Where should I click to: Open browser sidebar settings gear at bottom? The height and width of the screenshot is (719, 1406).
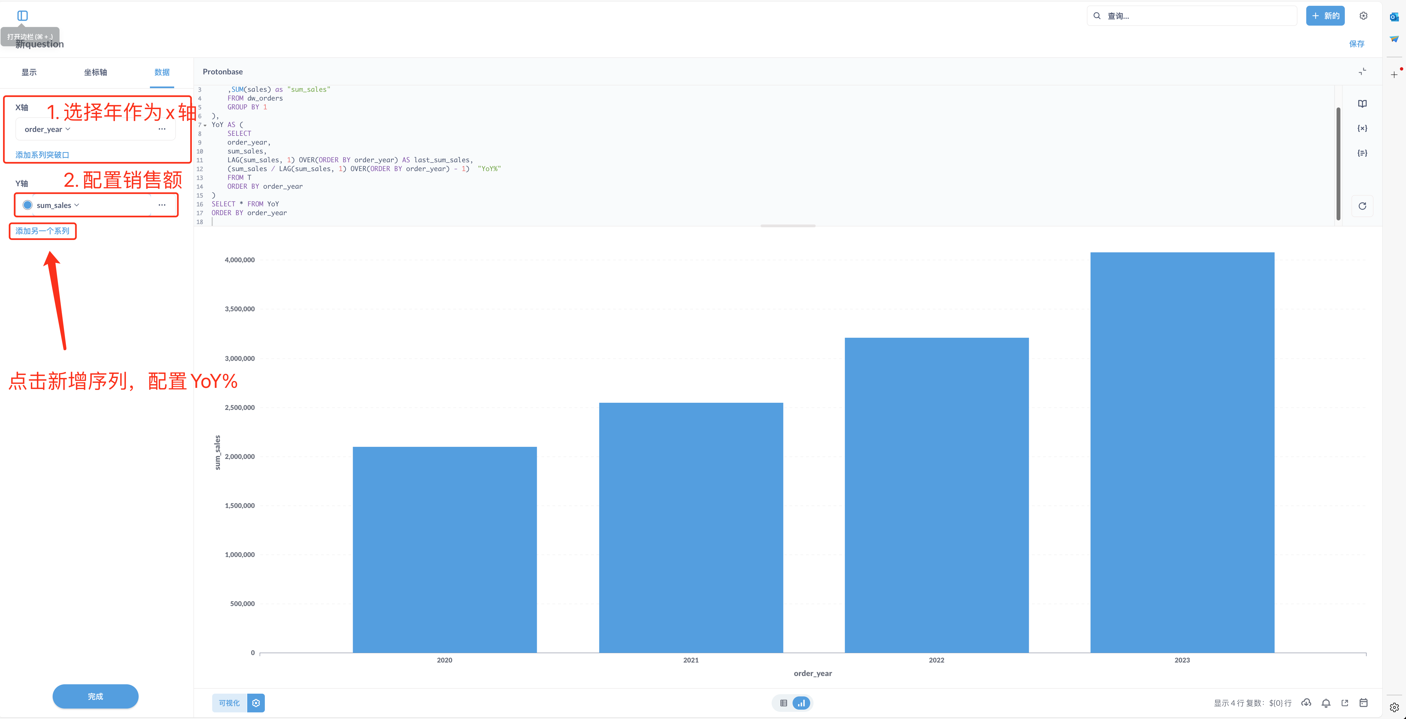(x=1394, y=707)
